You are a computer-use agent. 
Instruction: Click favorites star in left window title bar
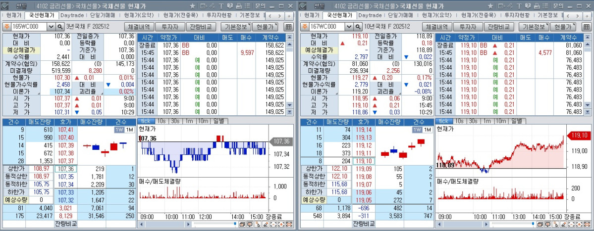click(x=192, y=6)
